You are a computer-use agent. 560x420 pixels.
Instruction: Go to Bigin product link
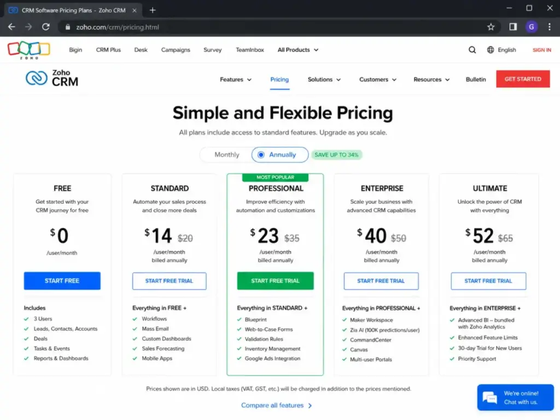pos(75,50)
